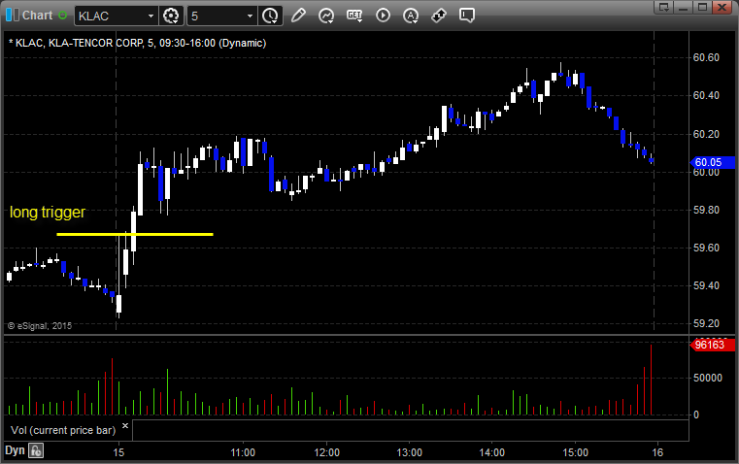The image size is (739, 464).
Task: Click the 14:00 time axis label
Action: (x=492, y=452)
